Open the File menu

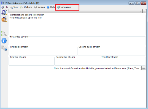point(5,7)
